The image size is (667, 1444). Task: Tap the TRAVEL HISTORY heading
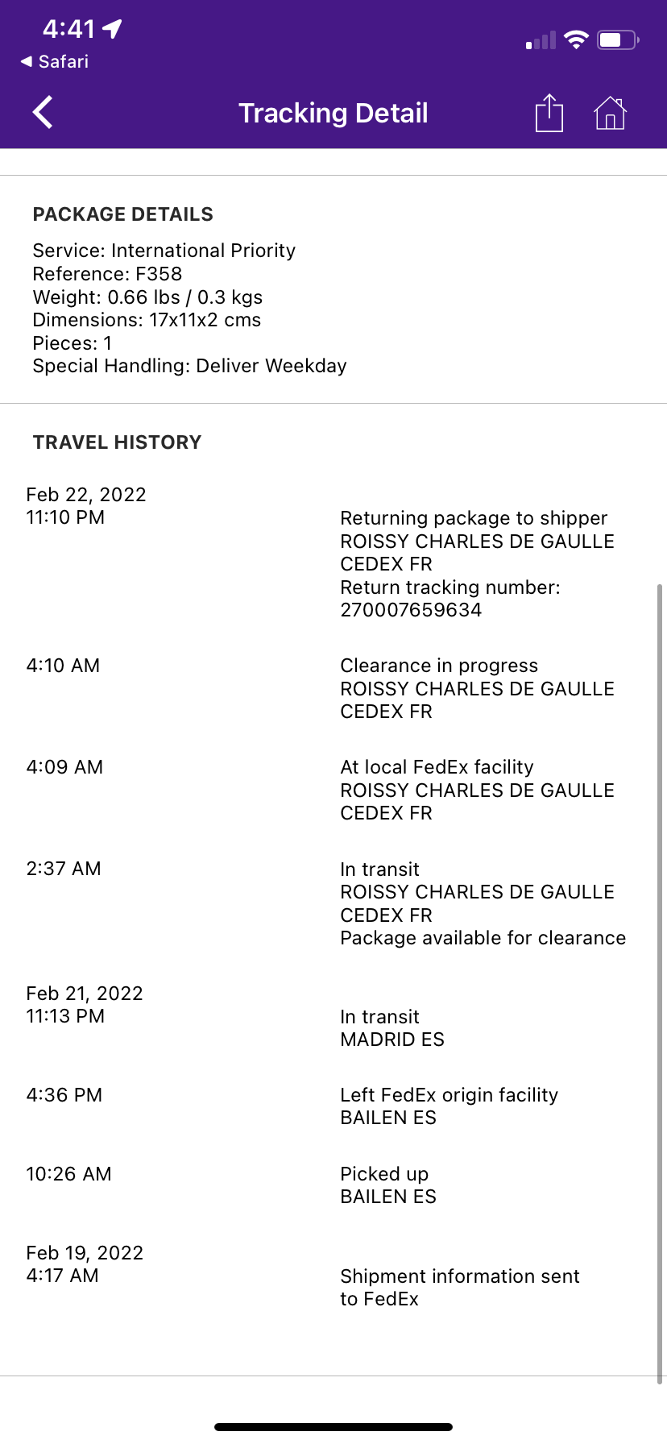tap(117, 442)
